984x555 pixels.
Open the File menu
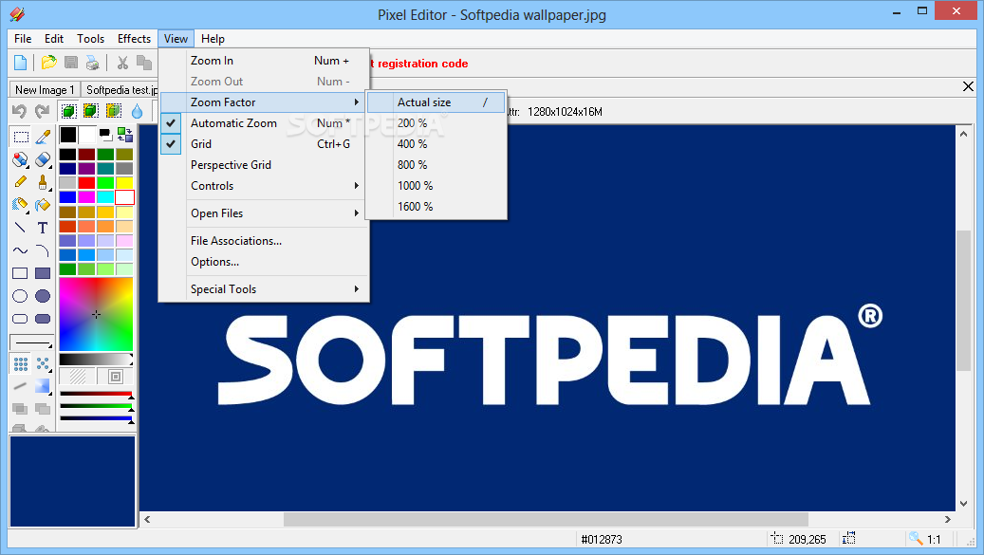[x=23, y=39]
